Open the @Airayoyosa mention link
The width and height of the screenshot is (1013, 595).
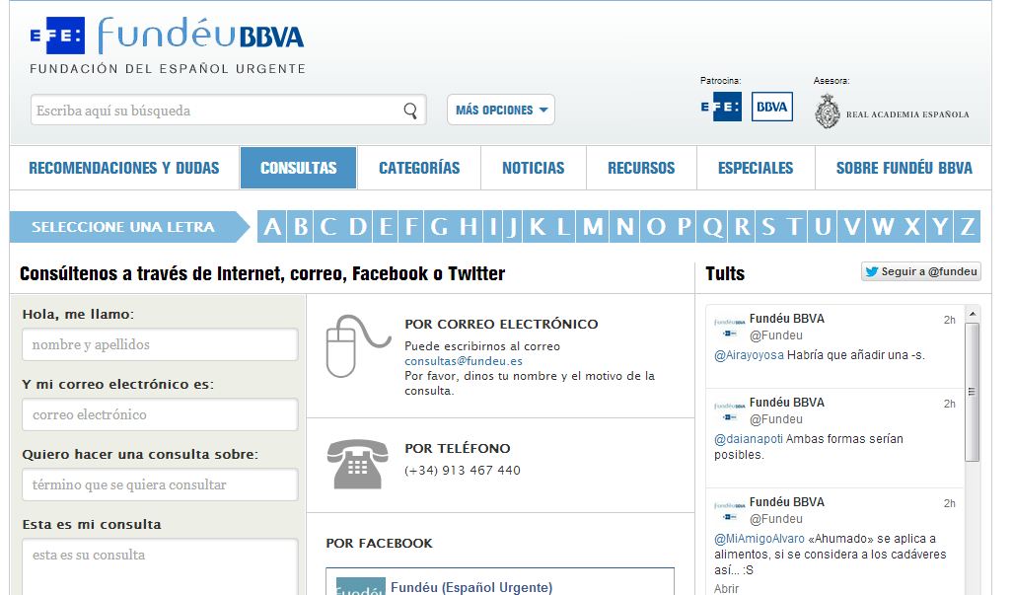[x=749, y=354]
